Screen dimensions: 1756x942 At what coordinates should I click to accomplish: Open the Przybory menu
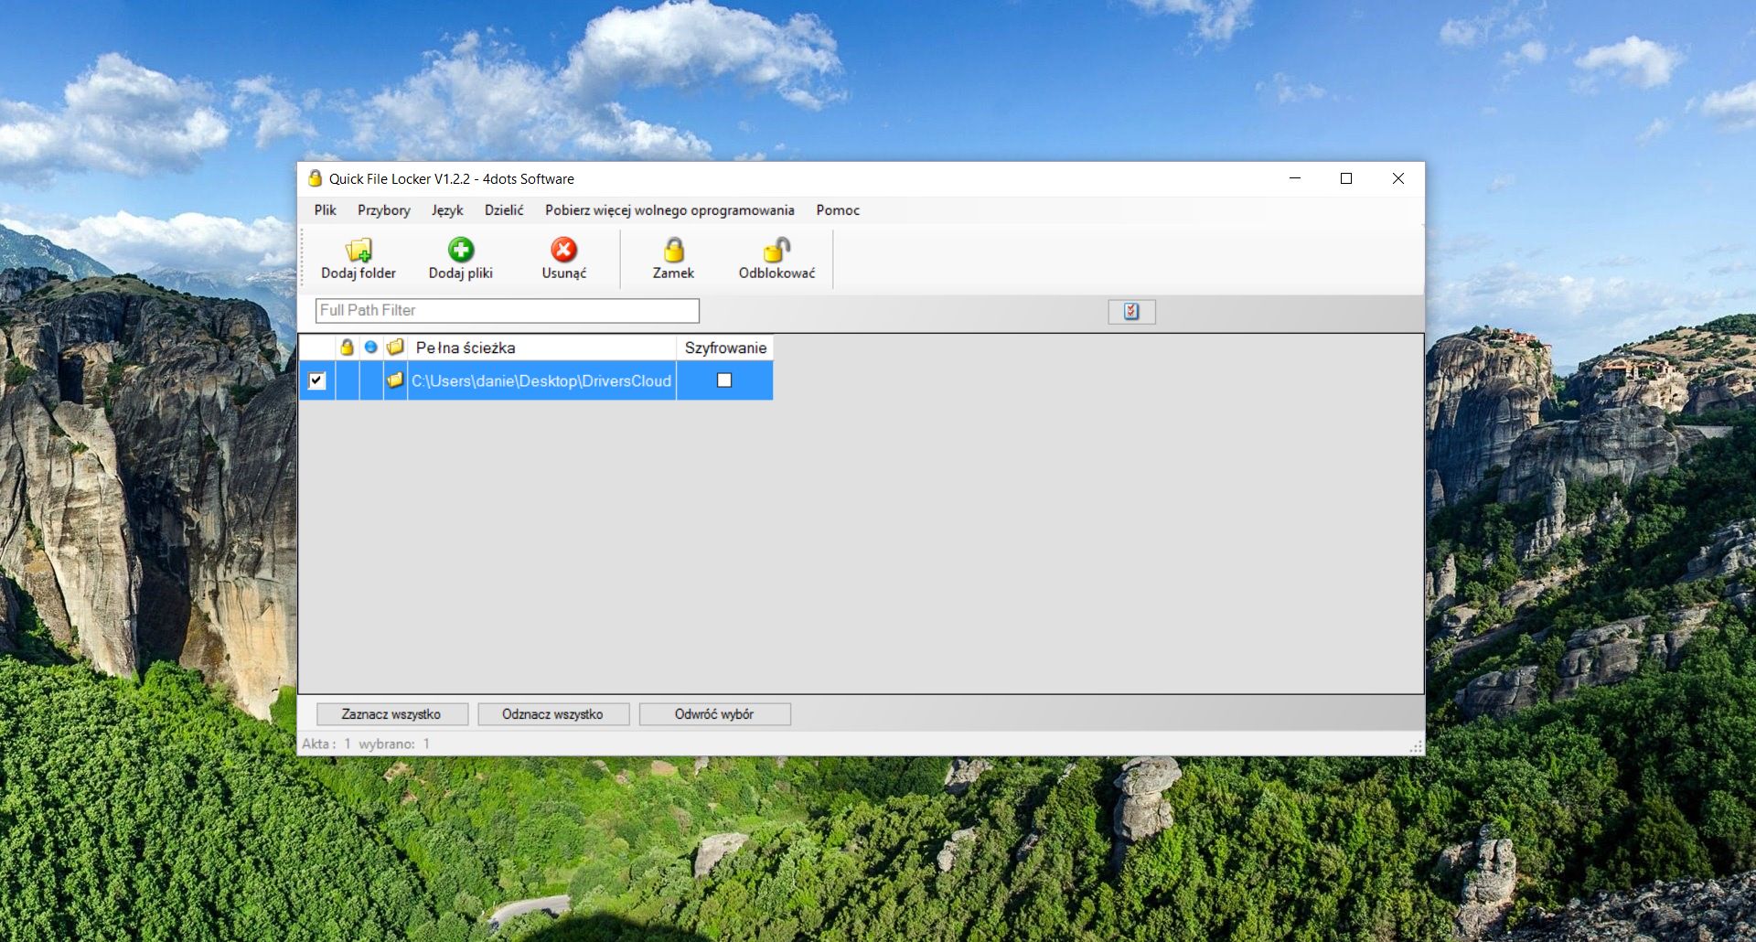pos(383,209)
